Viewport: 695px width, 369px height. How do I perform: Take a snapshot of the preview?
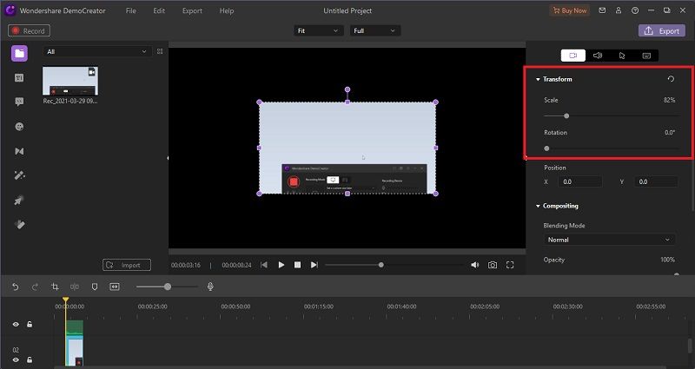[493, 265]
